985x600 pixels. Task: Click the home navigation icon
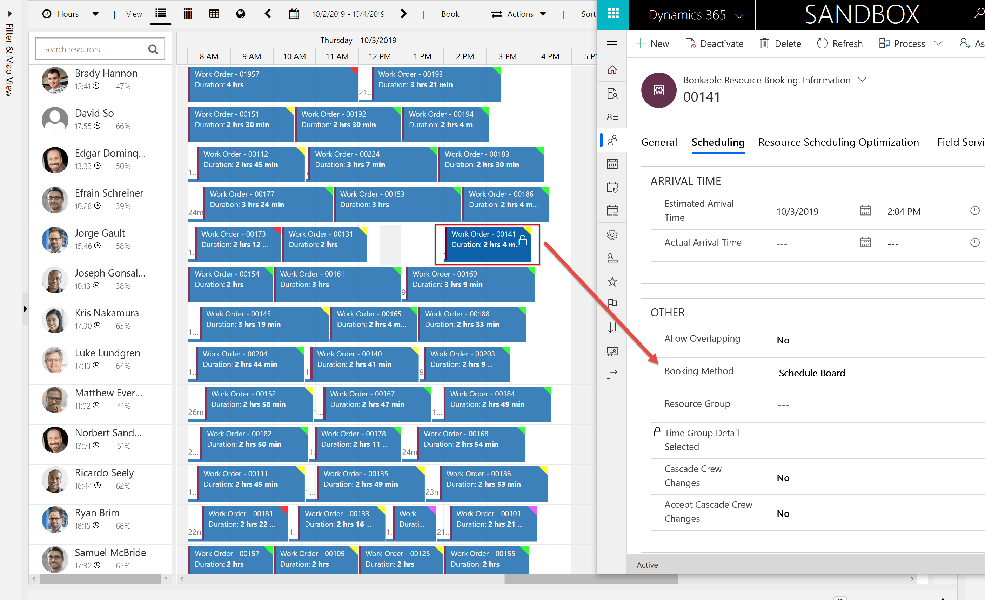pyautogui.click(x=611, y=70)
